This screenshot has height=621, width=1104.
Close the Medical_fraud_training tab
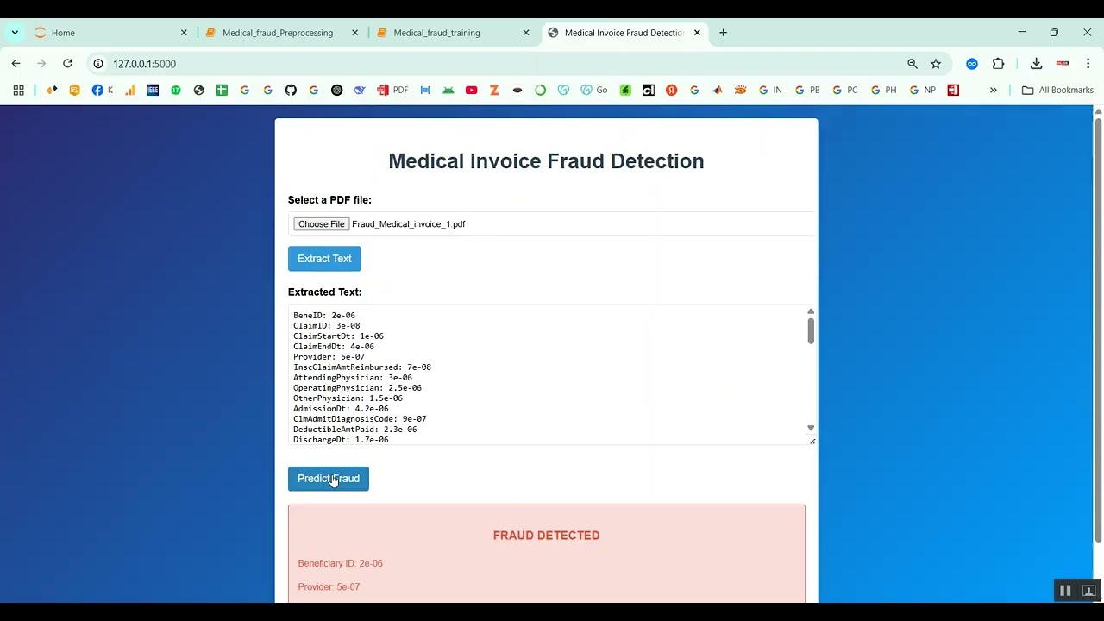526,33
